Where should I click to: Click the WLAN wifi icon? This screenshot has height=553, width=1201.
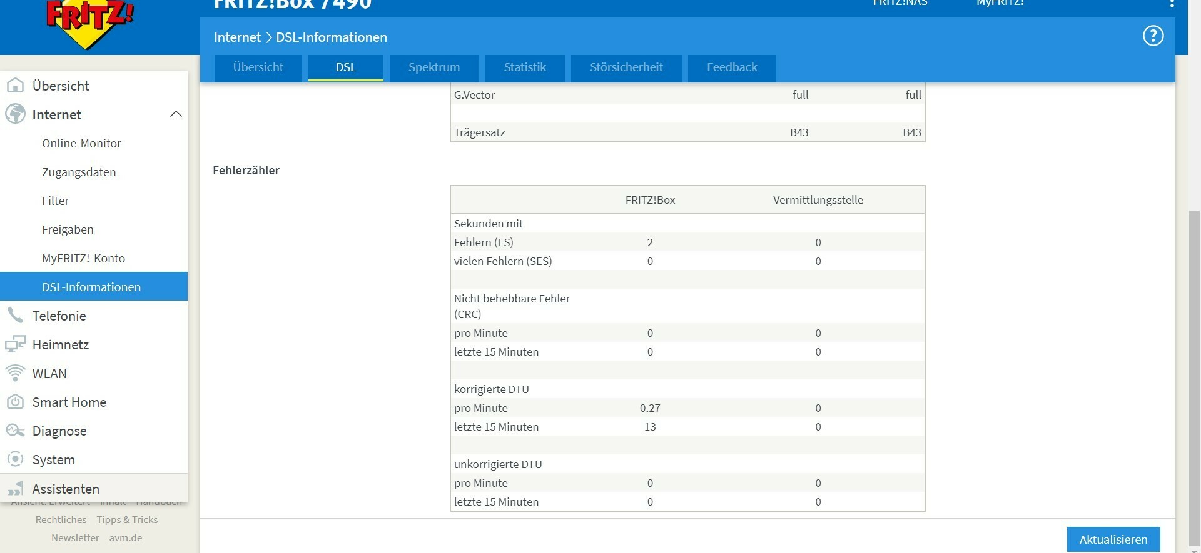[15, 372]
